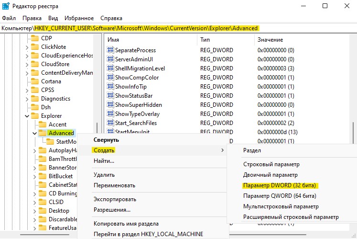The height and width of the screenshot is (239, 357).
Task: Expand the BitBucket tree node
Action: click(34, 177)
